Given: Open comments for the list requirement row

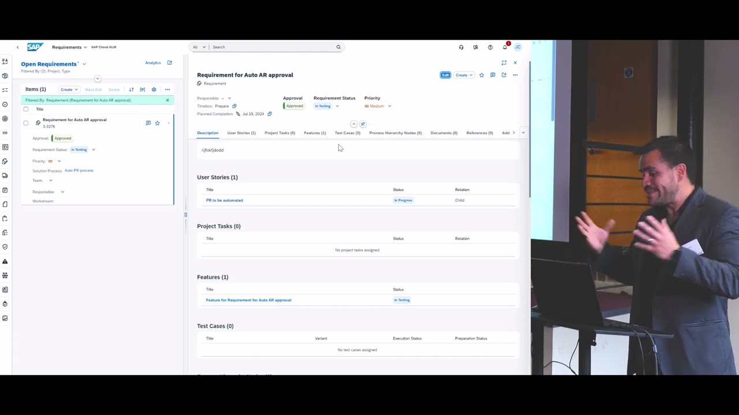Looking at the screenshot, I should pos(148,123).
